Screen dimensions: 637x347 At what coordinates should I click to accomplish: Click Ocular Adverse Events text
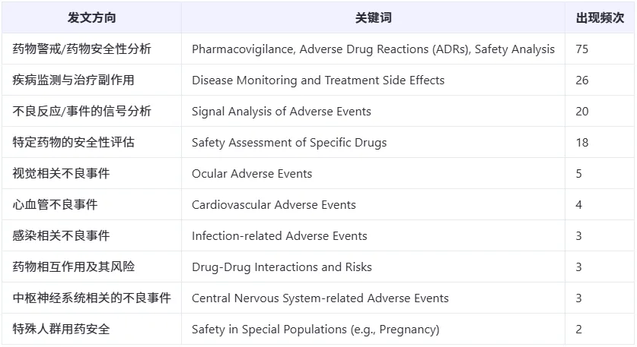point(252,173)
